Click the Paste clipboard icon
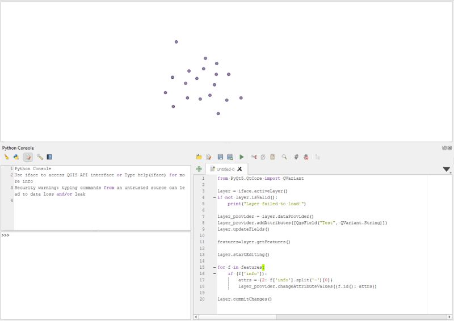The width and height of the screenshot is (454, 321). tap(272, 157)
